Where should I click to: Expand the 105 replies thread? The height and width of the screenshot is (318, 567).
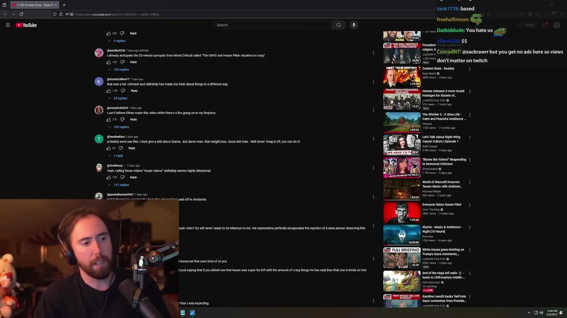(119, 127)
